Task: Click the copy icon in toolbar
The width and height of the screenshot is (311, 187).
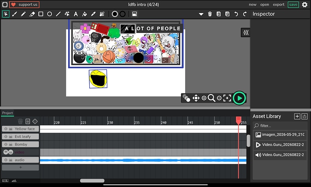Action: 219,14
